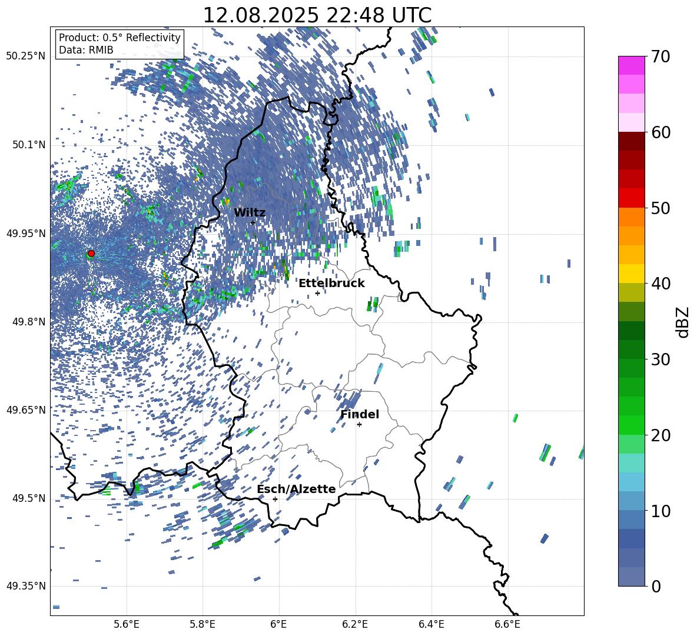Click the 49.5°N latitude label
Viewport: 697px width, 636px height.
tap(28, 498)
